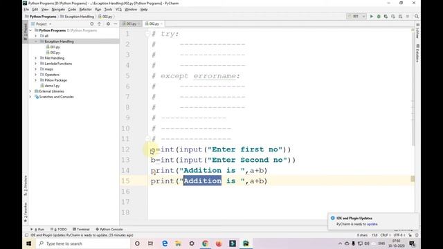Open Chrome from taskbar

coord(205,243)
